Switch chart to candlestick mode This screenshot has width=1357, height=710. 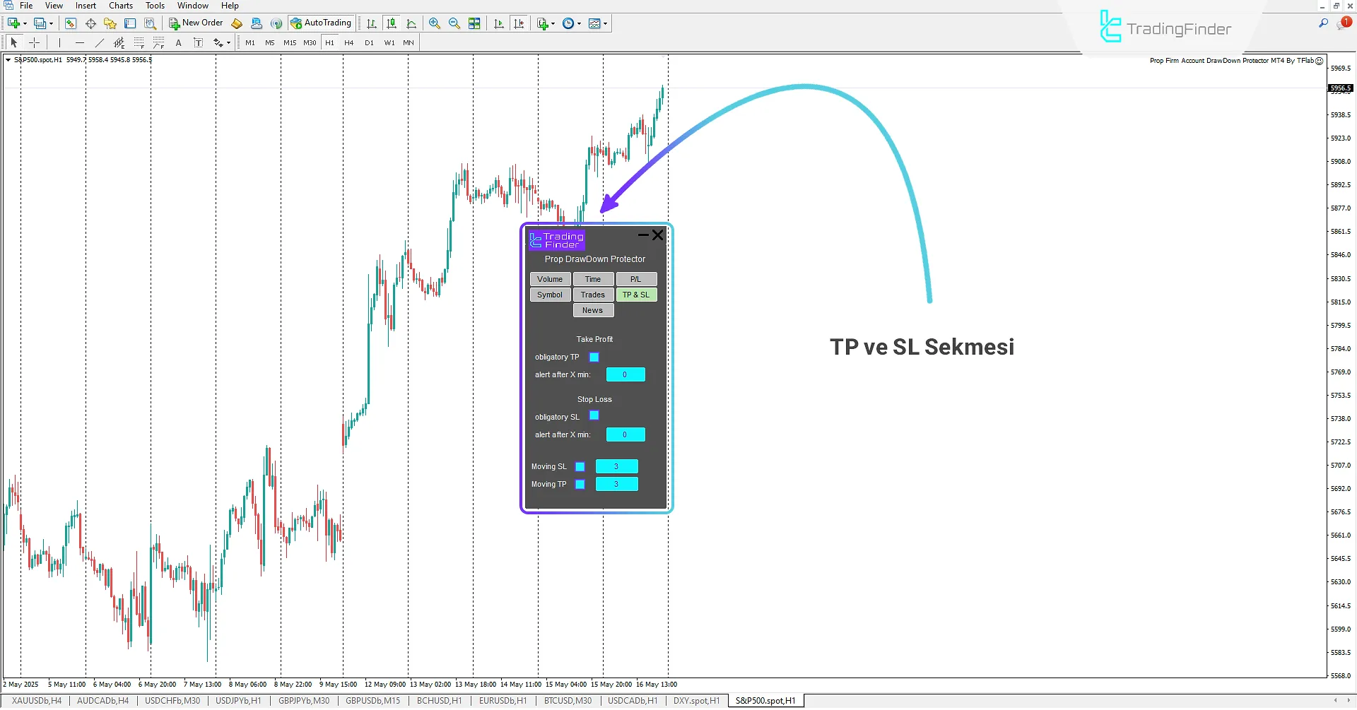click(x=392, y=23)
